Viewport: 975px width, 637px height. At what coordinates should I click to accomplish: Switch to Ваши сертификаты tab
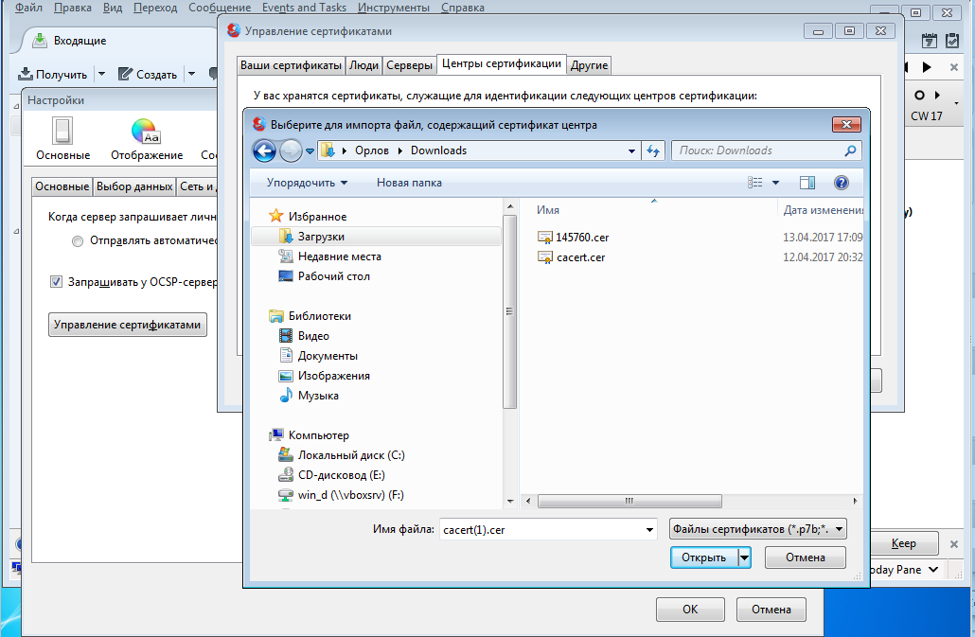[291, 65]
